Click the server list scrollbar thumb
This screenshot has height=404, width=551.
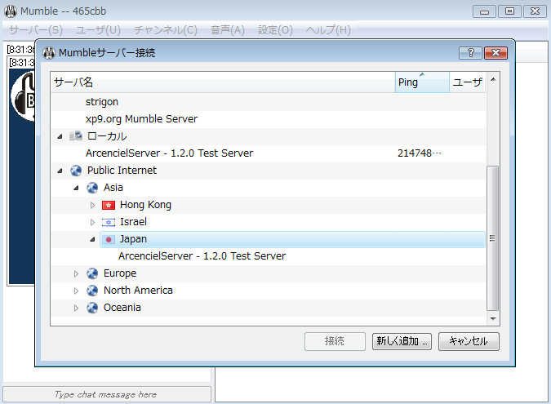(493, 238)
